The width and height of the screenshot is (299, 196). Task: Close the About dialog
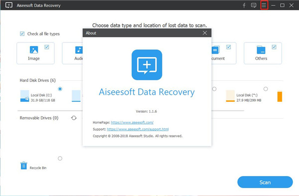coord(205,33)
